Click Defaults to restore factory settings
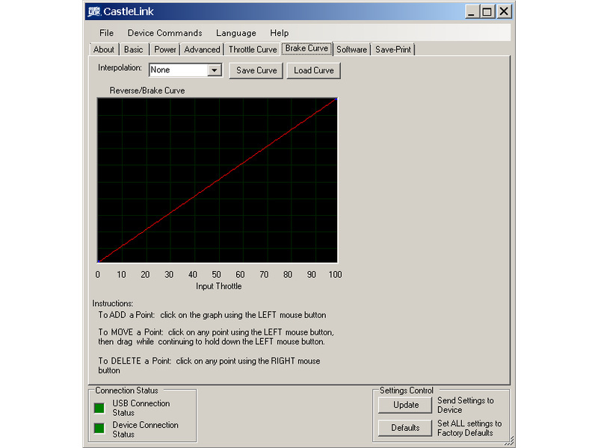Screen dimensions: 598x448 pyautogui.click(x=405, y=428)
